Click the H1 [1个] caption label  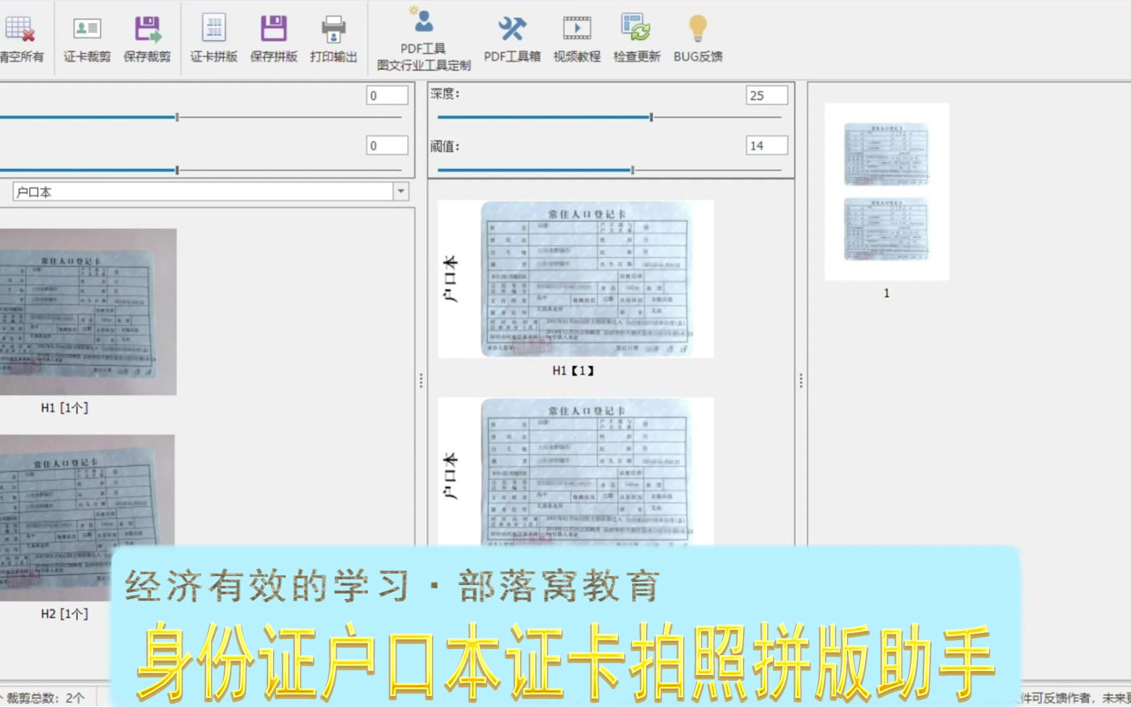64,408
